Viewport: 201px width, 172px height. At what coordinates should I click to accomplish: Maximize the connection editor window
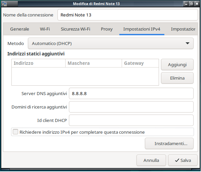point(191,4)
